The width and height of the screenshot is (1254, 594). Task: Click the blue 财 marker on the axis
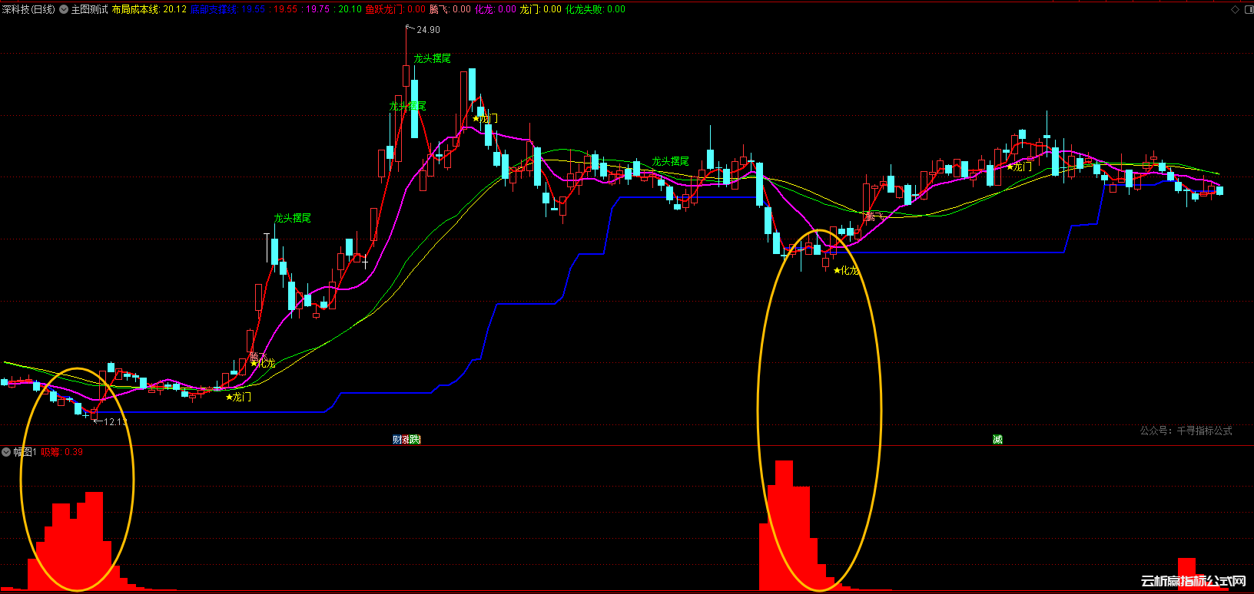397,440
